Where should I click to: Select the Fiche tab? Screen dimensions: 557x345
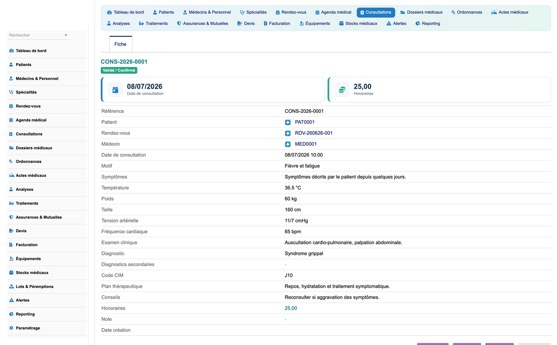[x=120, y=44]
